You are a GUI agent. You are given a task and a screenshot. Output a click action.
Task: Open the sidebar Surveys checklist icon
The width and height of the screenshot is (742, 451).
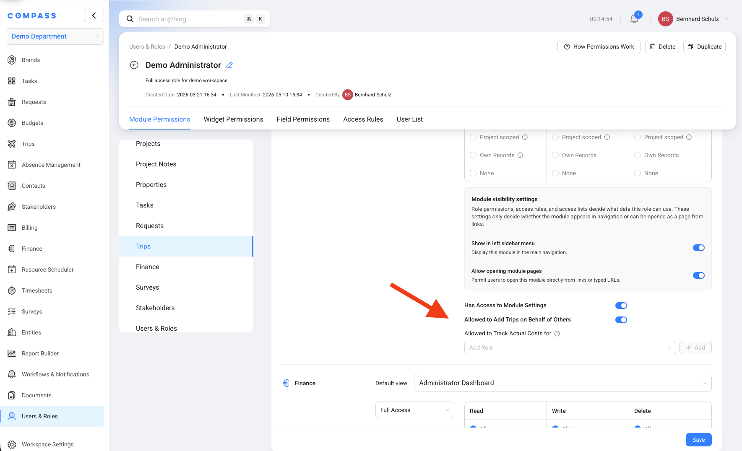pos(12,311)
